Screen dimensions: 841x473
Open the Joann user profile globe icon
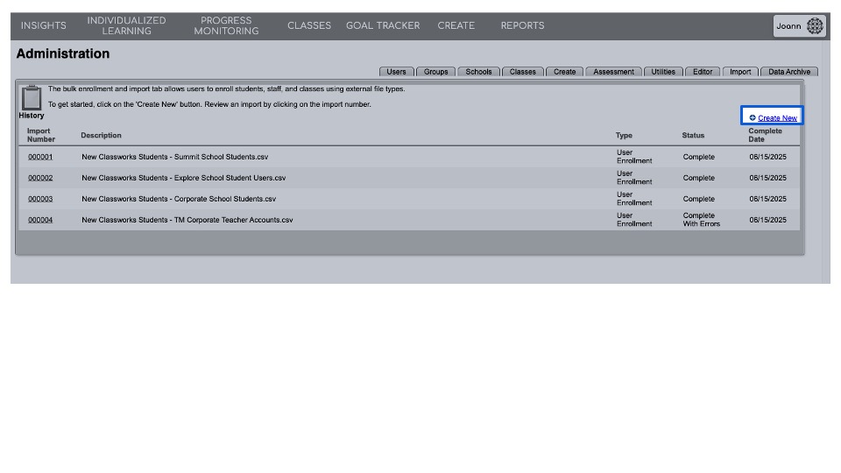click(814, 25)
